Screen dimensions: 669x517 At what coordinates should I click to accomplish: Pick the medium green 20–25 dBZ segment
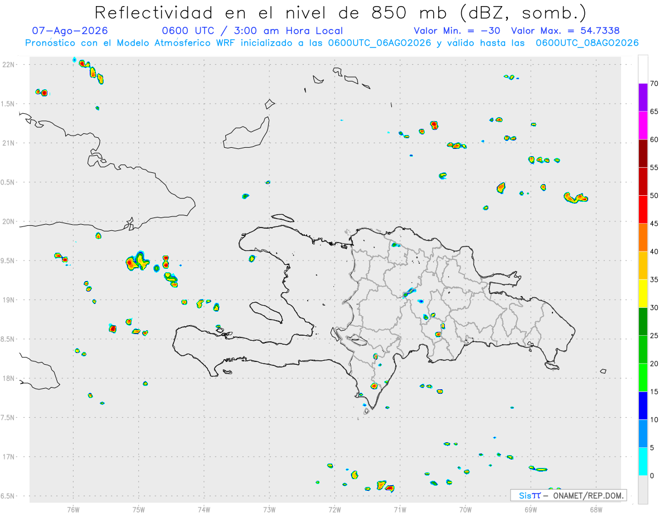tap(643, 350)
